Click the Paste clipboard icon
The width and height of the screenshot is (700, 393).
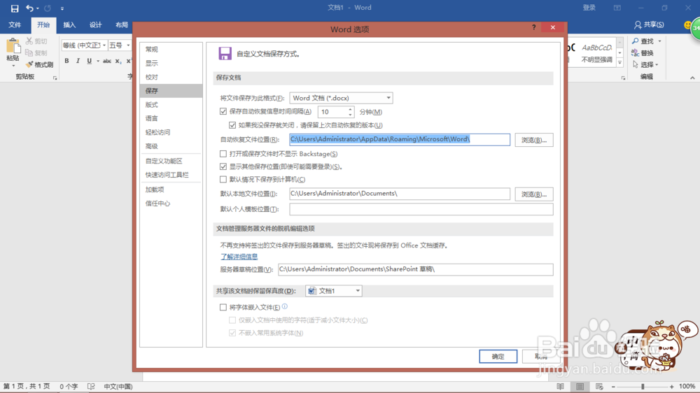pos(13,46)
